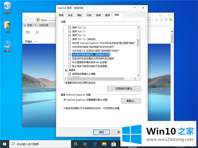The width and height of the screenshot is (198, 148).
Task: Switch to the Programs (程序) tab
Action: [x=108, y=15]
